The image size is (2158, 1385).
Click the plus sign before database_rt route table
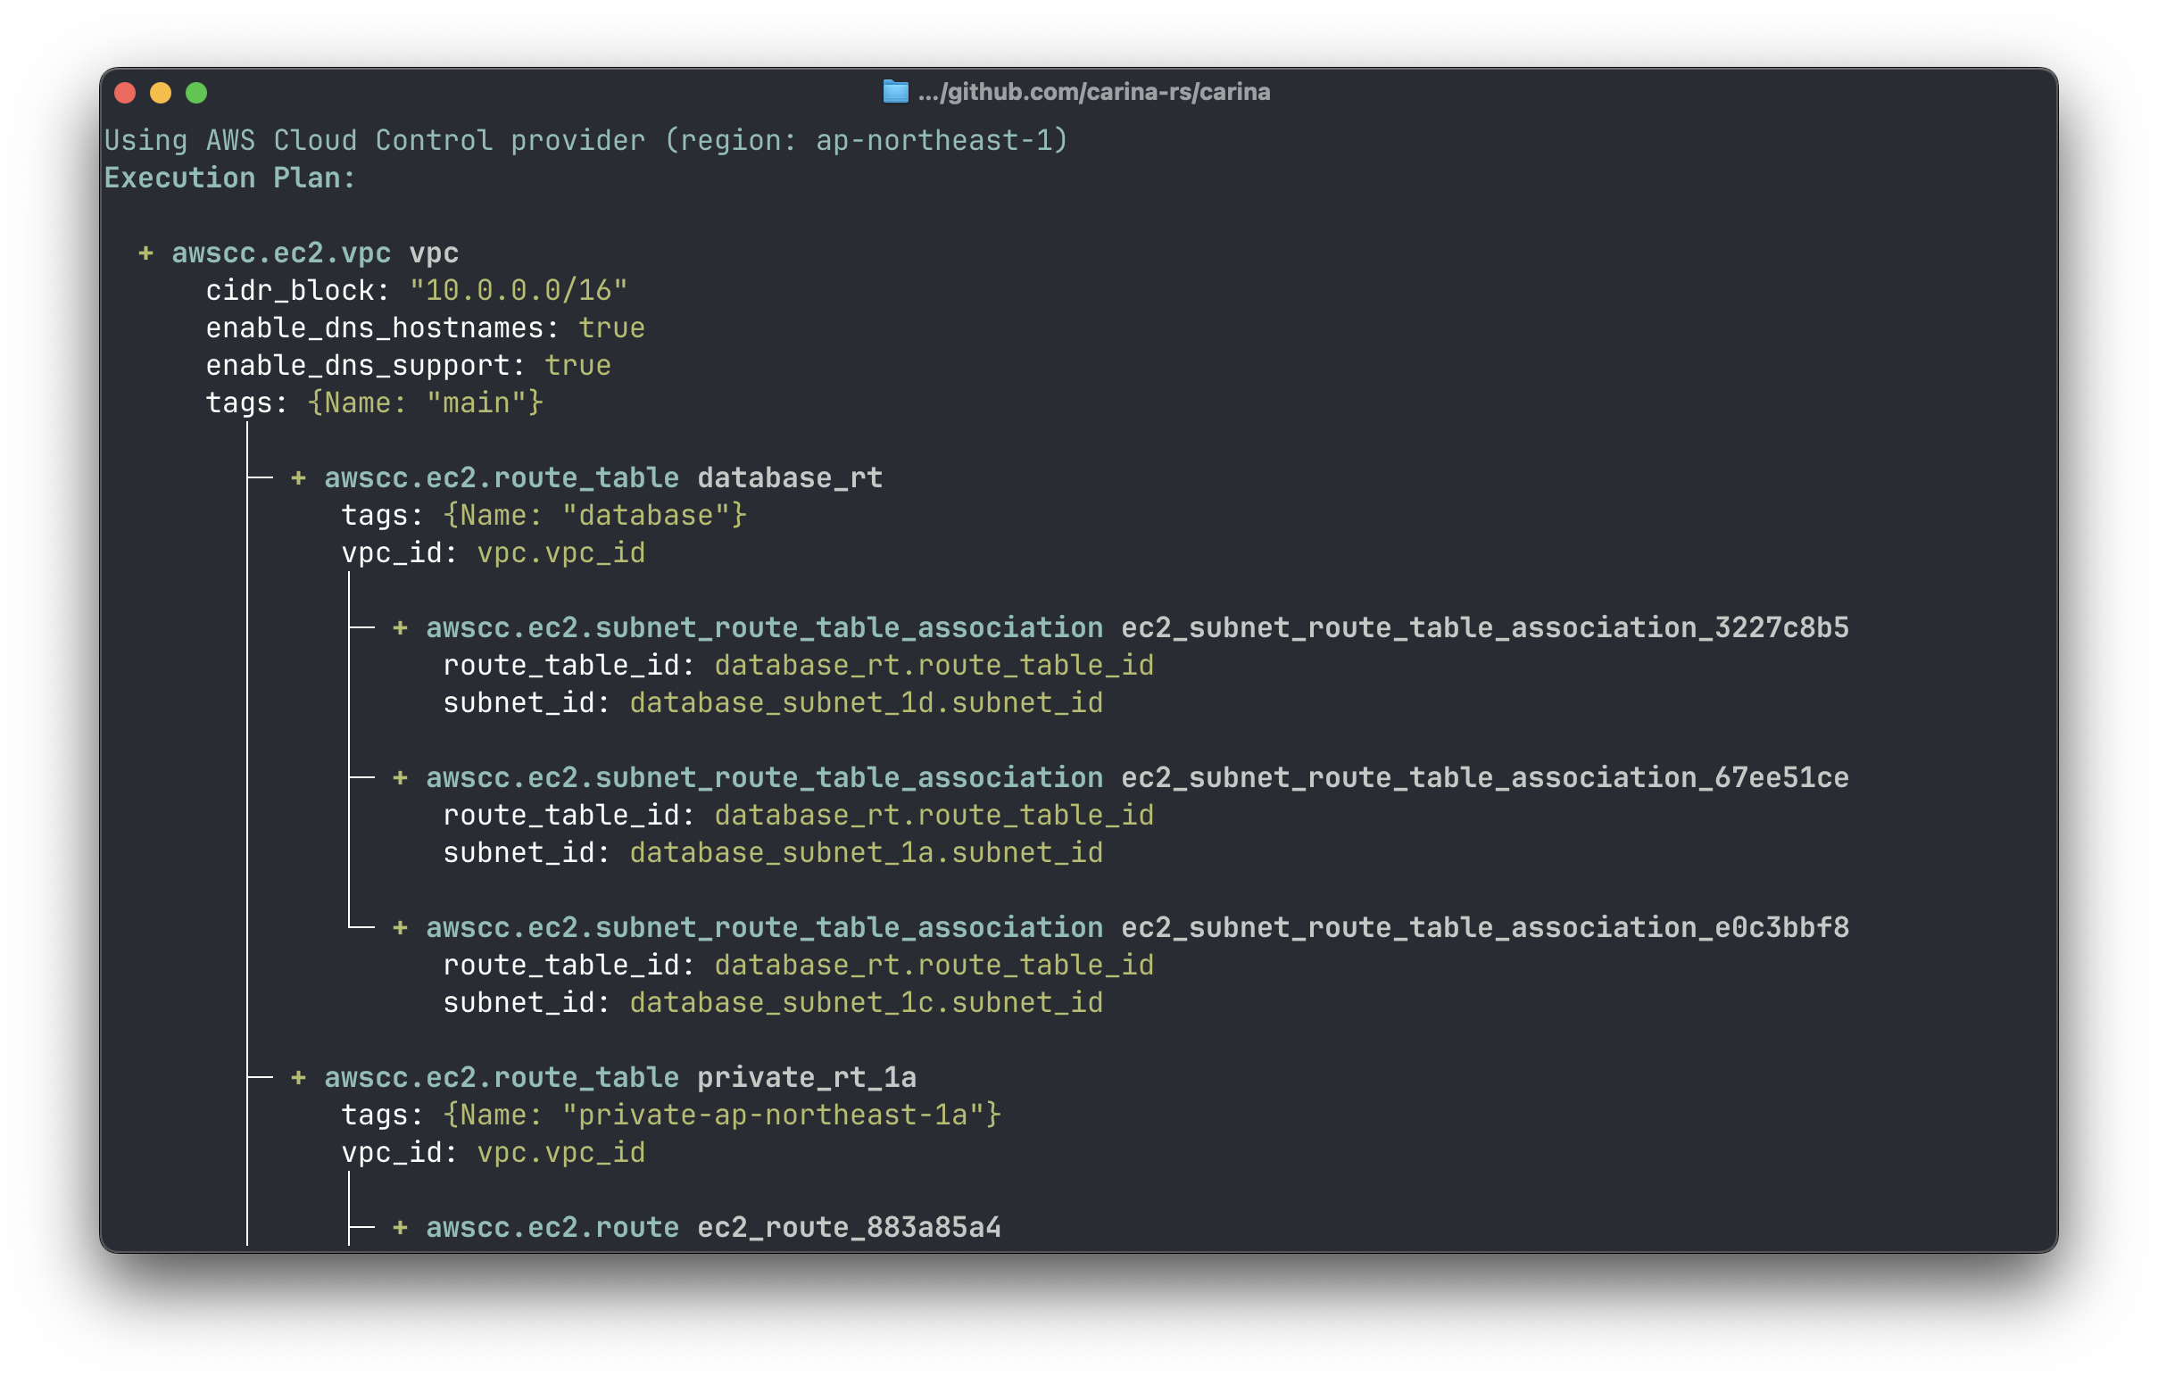pyautogui.click(x=298, y=478)
